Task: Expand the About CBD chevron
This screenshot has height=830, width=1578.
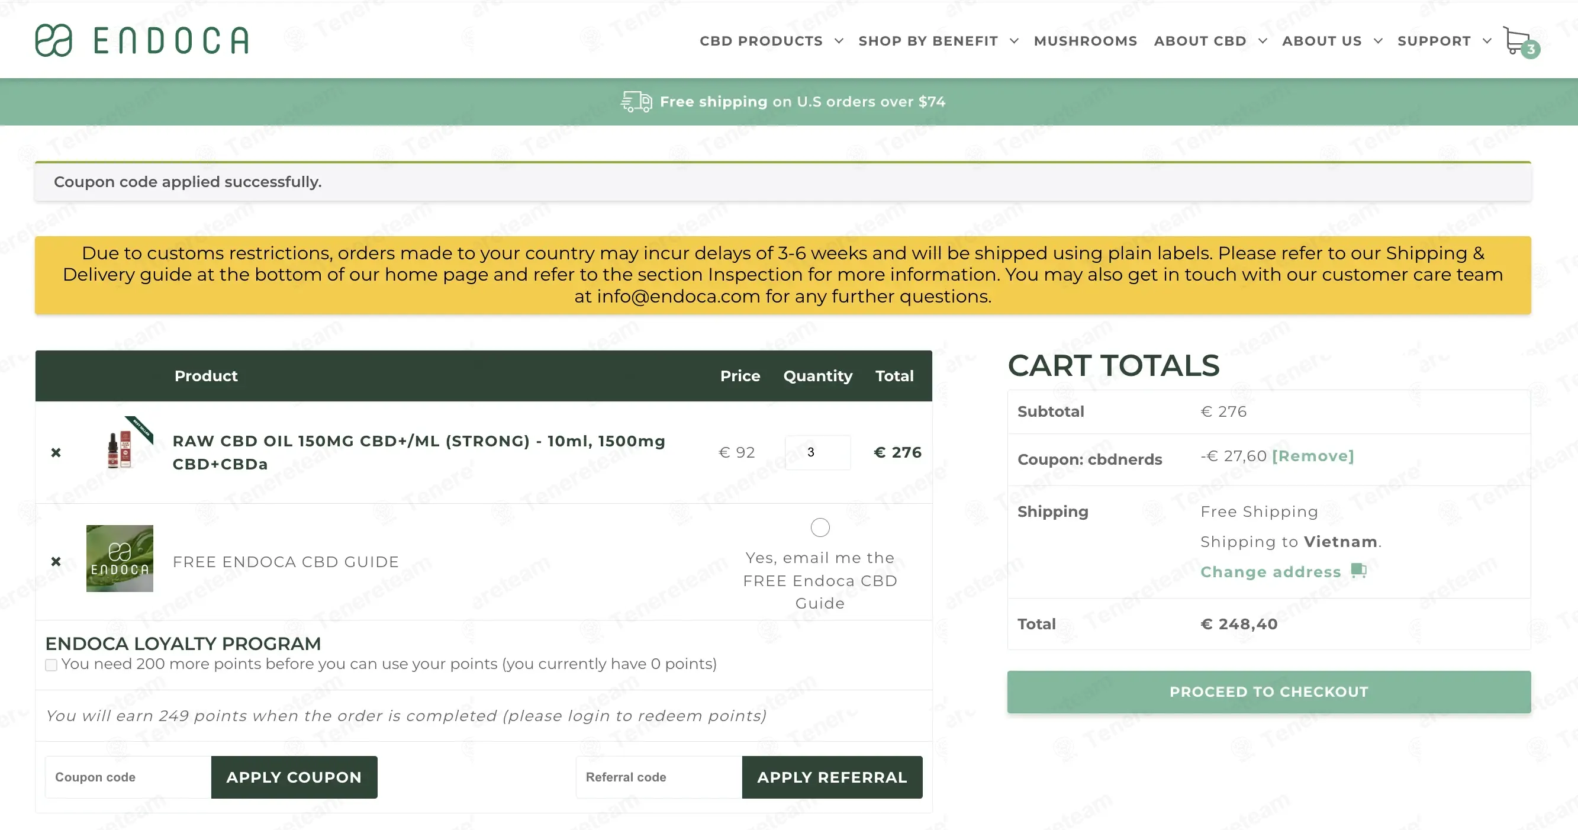Action: 1263,41
